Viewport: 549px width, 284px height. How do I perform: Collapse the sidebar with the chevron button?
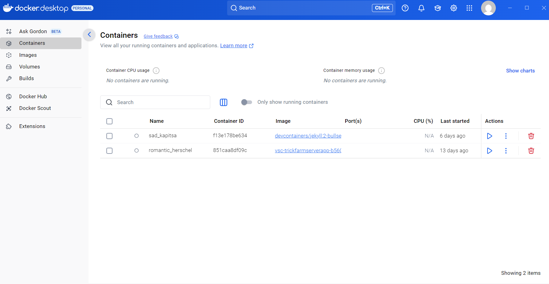[x=89, y=34]
